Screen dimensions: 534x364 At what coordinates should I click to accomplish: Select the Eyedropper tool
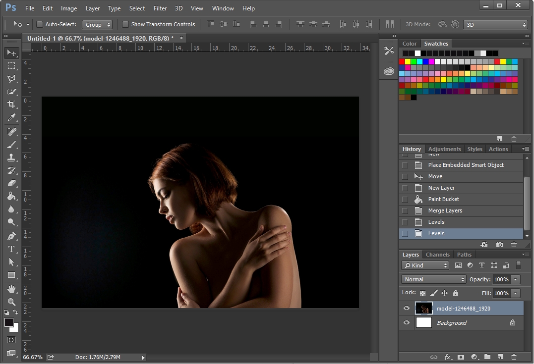[x=11, y=118]
